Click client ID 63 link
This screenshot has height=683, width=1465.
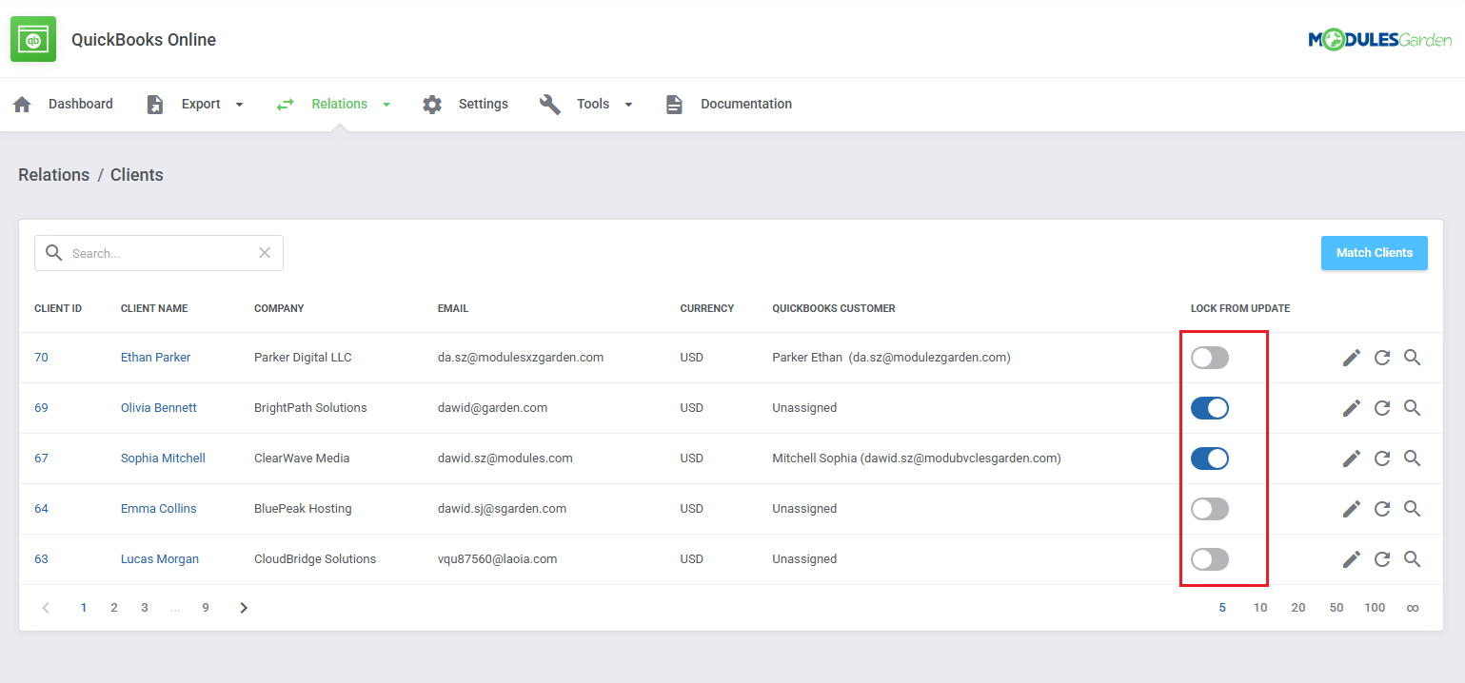click(x=41, y=559)
